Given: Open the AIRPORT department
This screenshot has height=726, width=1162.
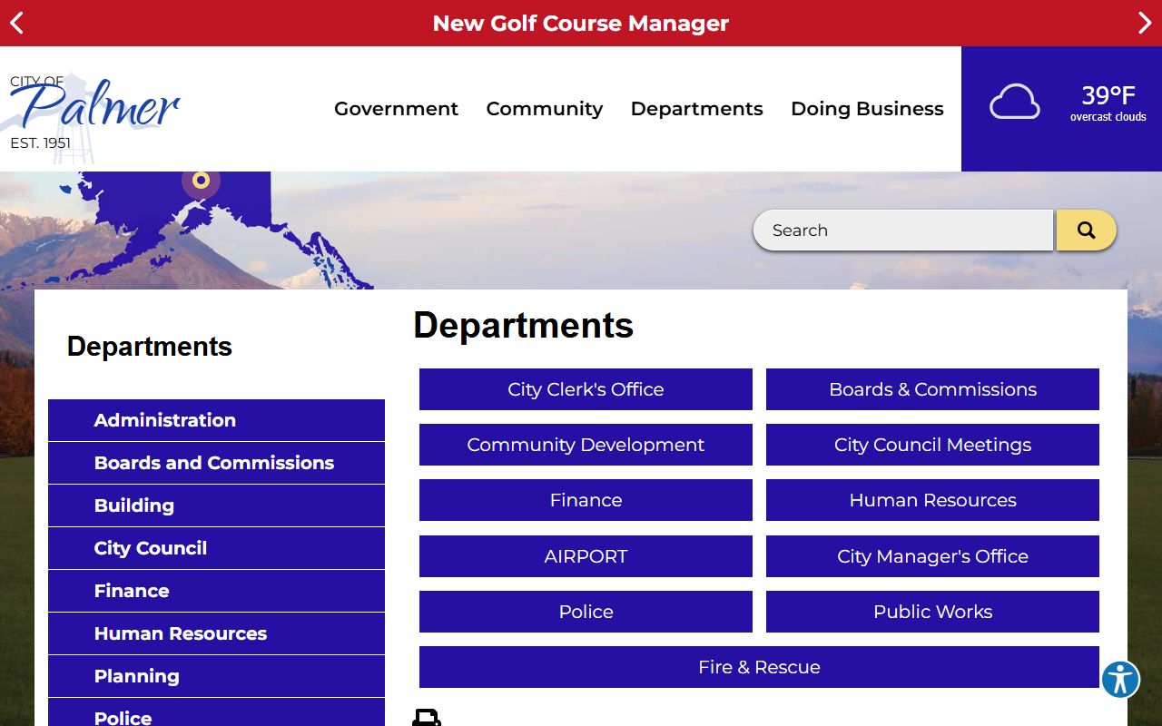Looking at the screenshot, I should point(586,556).
